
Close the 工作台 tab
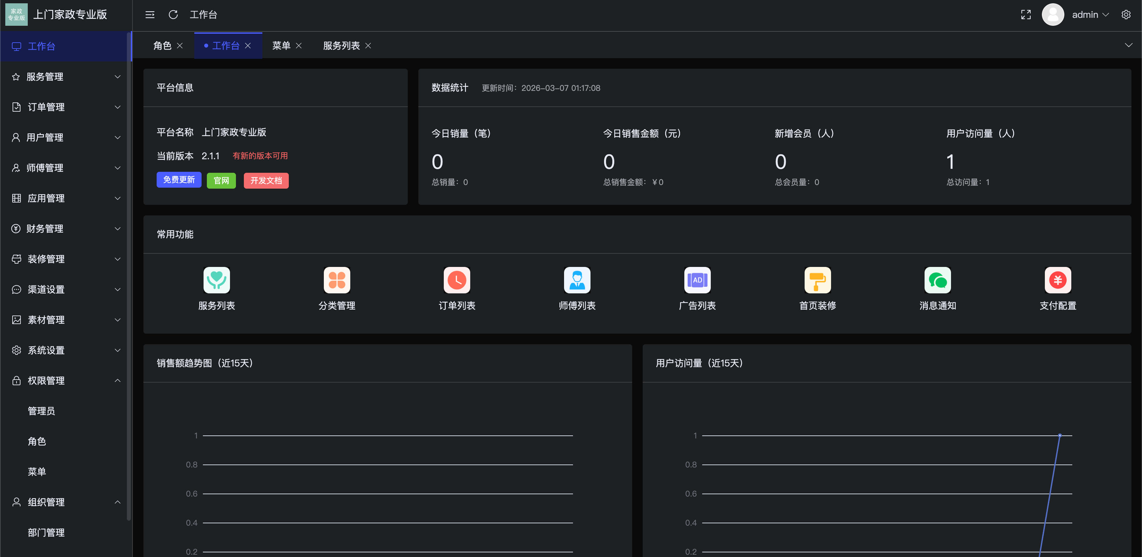[248, 46]
